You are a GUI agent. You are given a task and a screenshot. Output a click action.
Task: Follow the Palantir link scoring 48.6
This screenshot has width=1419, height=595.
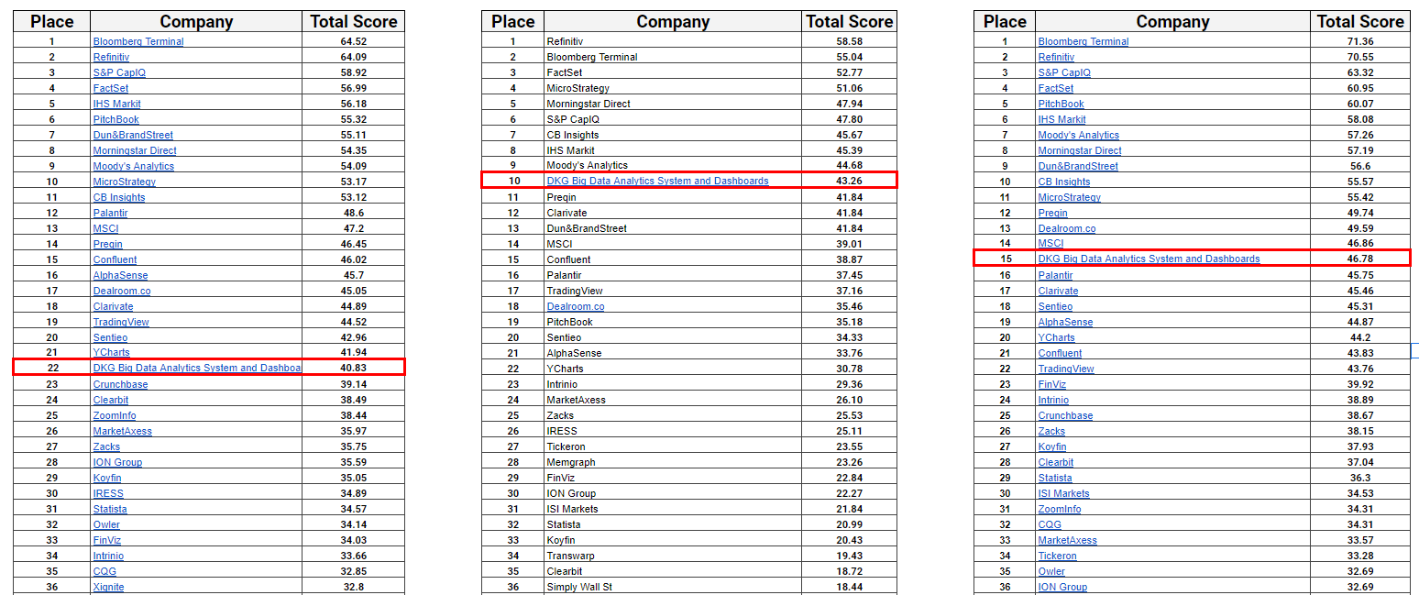[x=112, y=213]
